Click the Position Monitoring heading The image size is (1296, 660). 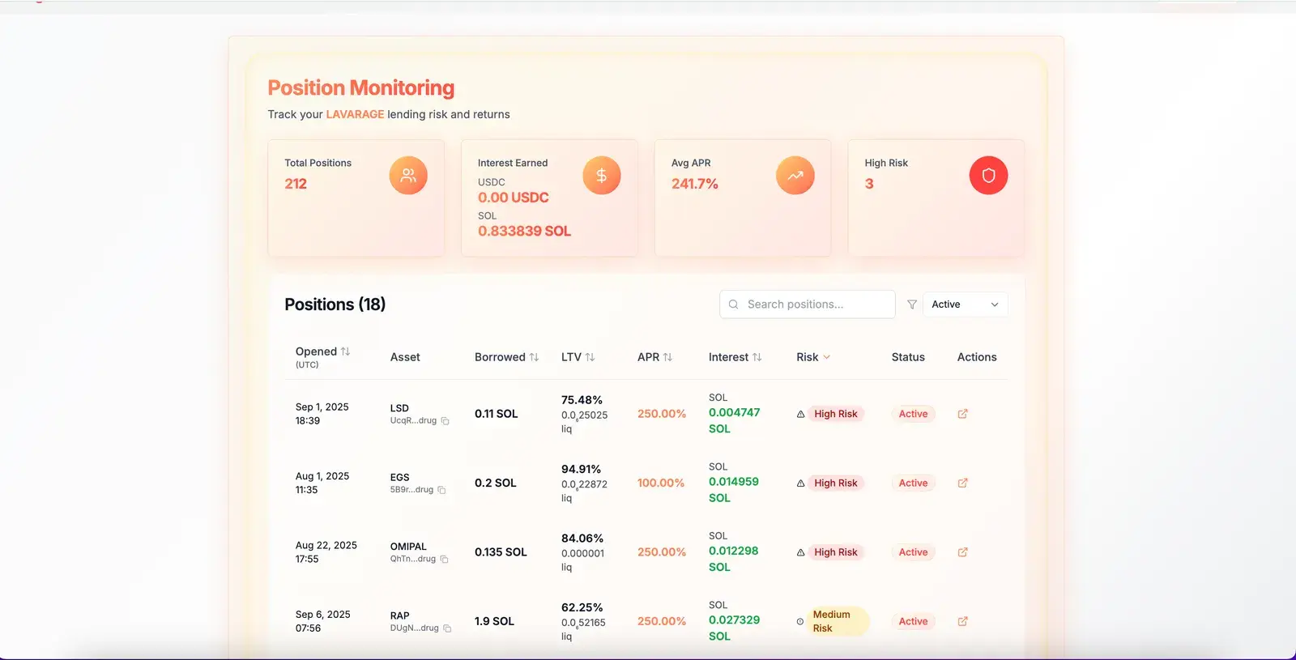pos(361,87)
